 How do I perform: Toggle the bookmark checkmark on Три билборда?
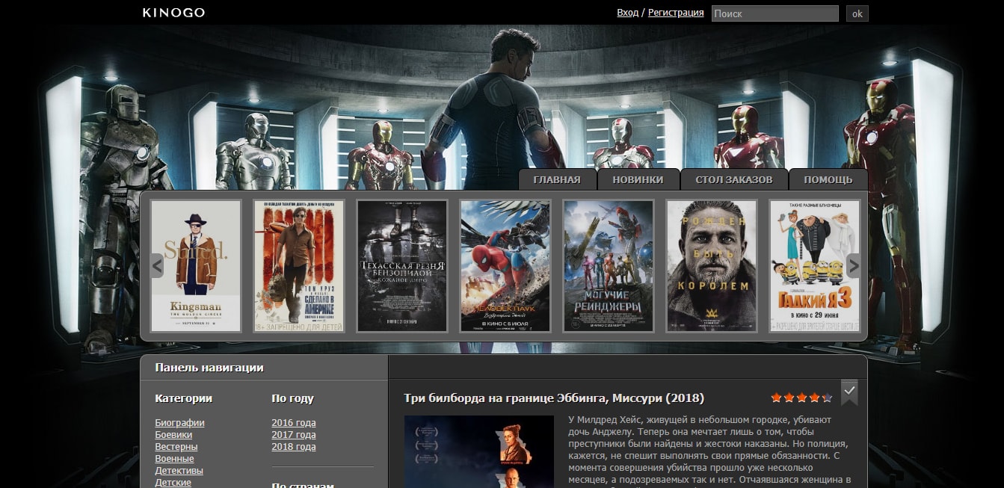[x=849, y=392]
